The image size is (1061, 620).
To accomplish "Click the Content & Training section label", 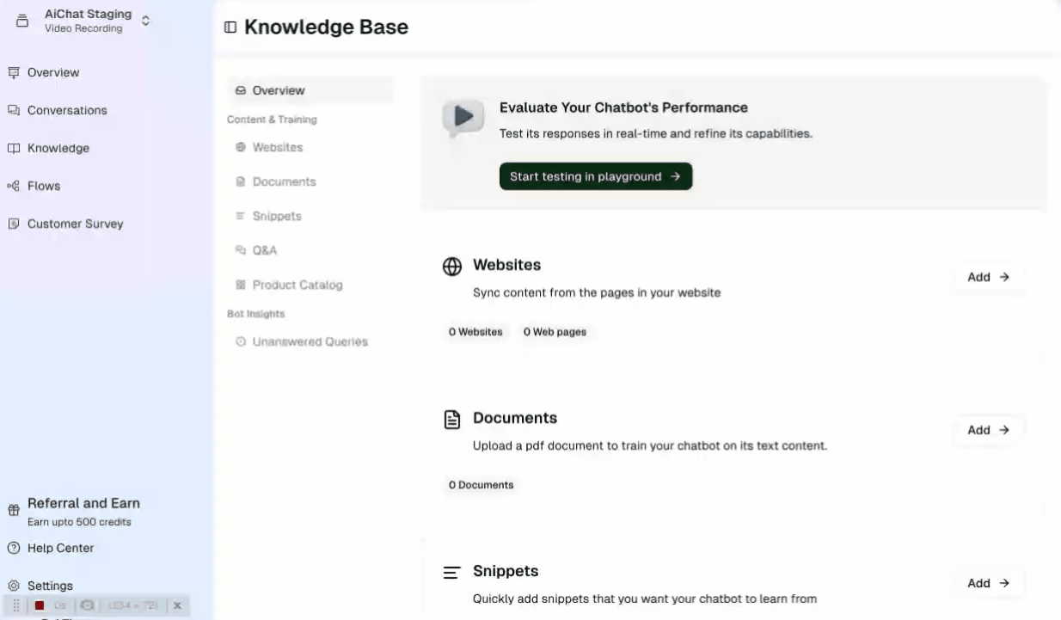I will 272,120.
